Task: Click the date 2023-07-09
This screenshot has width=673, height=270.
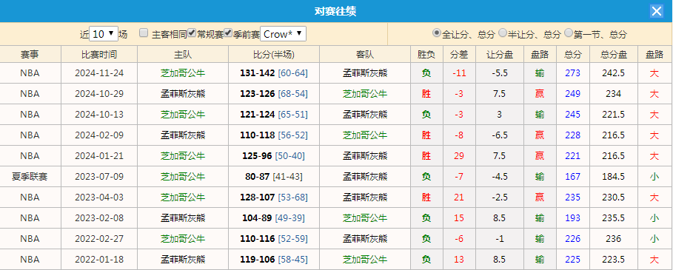Action: 99,177
